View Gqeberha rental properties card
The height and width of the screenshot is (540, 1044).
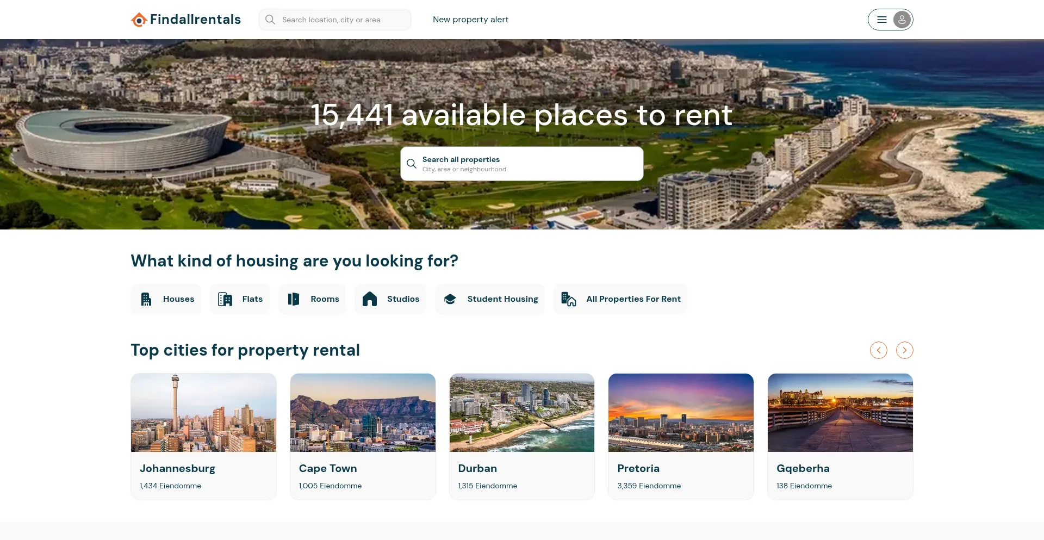pos(840,437)
